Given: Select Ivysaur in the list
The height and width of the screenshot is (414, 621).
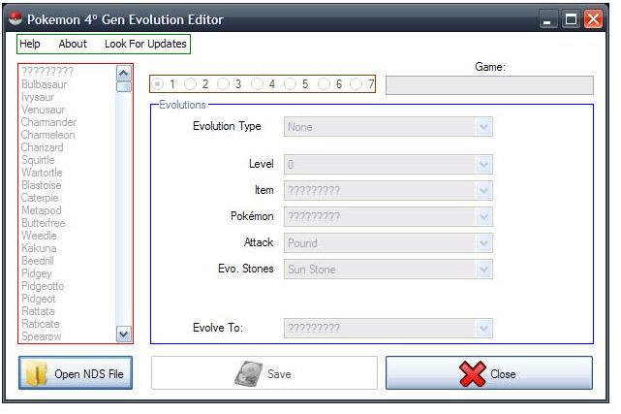Looking at the screenshot, I should pyautogui.click(x=38, y=97).
